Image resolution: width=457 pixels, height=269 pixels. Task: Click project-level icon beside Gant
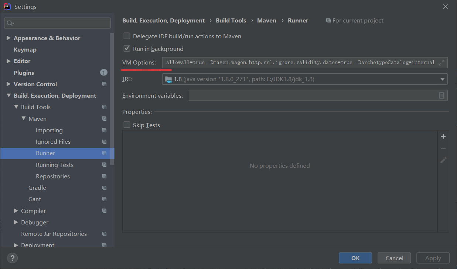pyautogui.click(x=104, y=199)
